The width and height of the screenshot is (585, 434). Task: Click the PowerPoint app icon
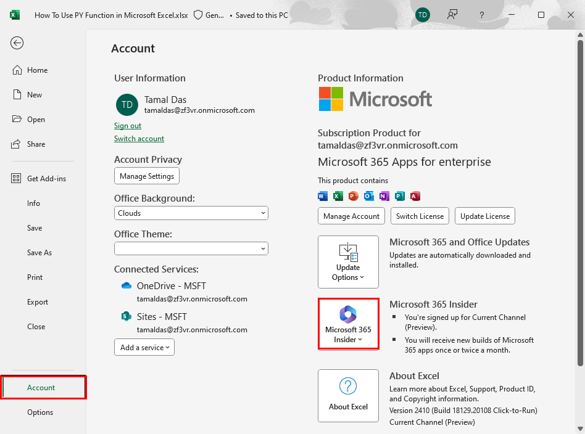[354, 196]
